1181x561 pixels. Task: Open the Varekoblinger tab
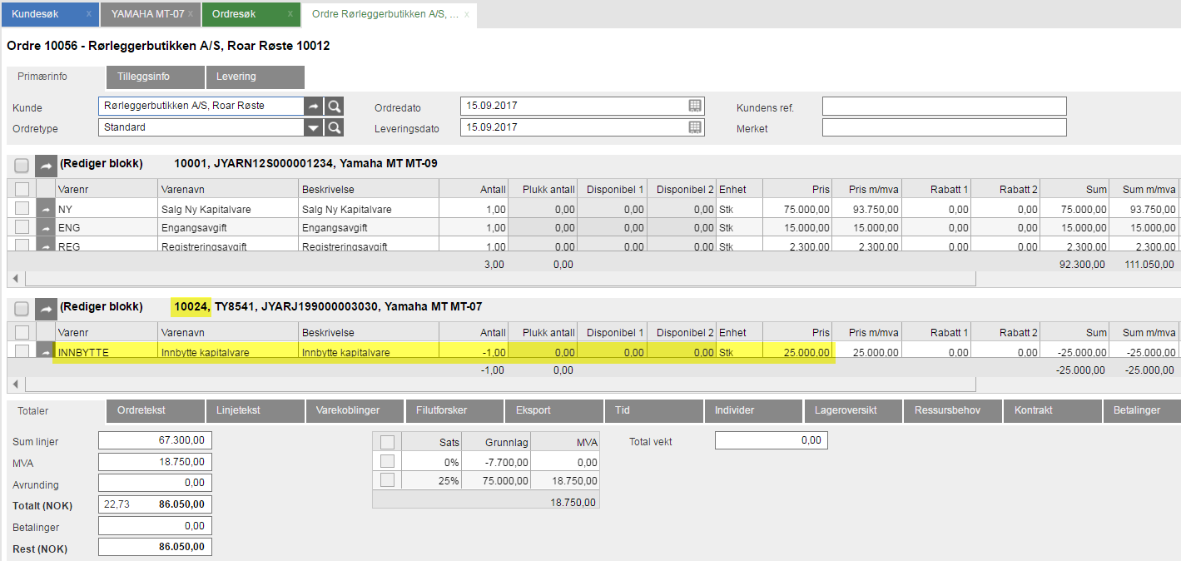point(355,410)
